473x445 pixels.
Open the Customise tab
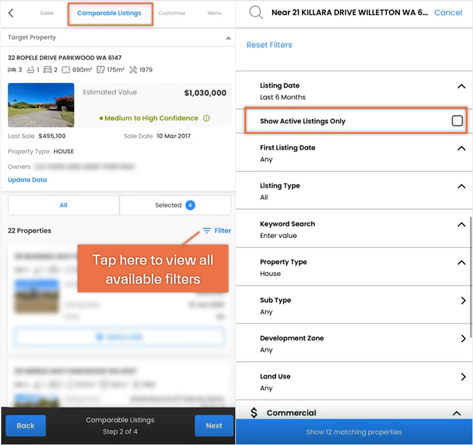coord(172,13)
